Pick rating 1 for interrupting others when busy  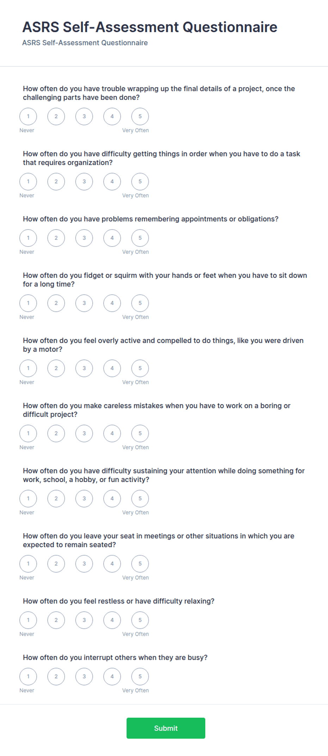28,677
